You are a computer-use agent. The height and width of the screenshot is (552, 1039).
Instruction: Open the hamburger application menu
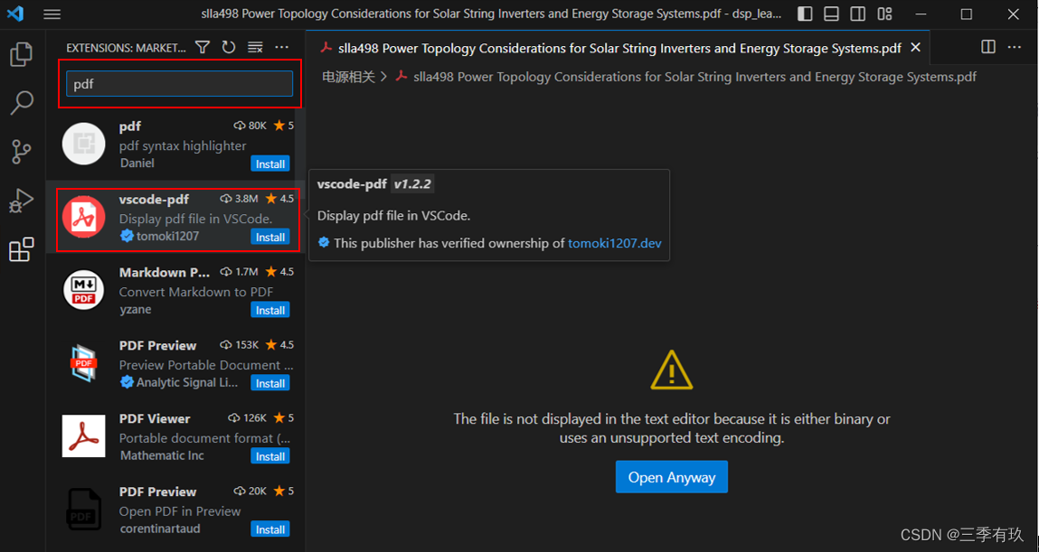pos(52,14)
